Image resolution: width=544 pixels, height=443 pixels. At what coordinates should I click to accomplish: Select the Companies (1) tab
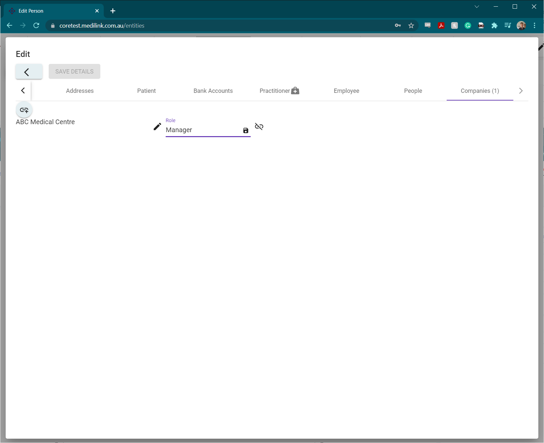480,91
